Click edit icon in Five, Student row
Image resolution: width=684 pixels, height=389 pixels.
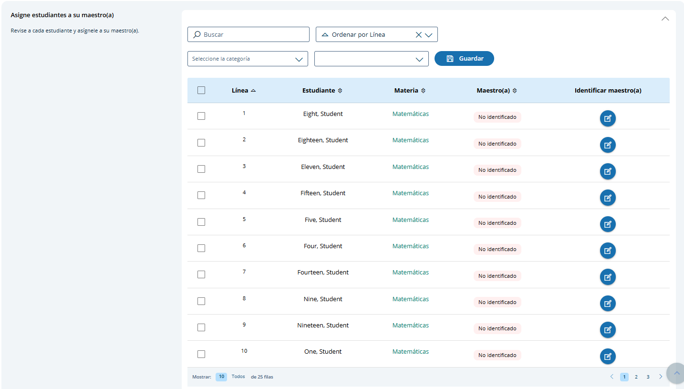607,224
